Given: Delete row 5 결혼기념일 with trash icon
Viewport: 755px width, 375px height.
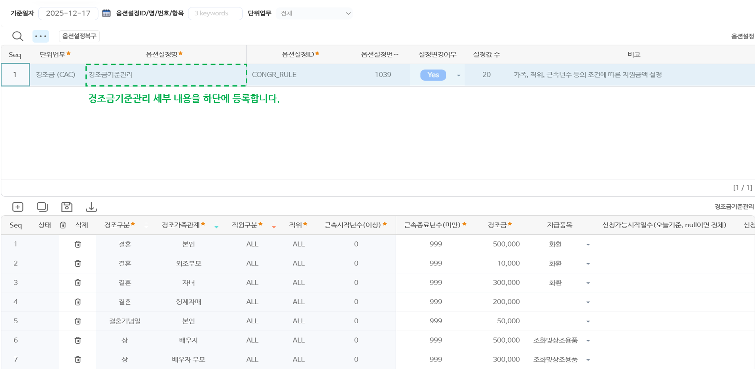Looking at the screenshot, I should (x=78, y=321).
